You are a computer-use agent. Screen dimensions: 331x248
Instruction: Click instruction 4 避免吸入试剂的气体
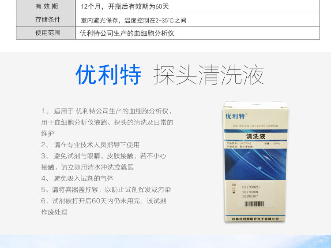(x=77, y=178)
